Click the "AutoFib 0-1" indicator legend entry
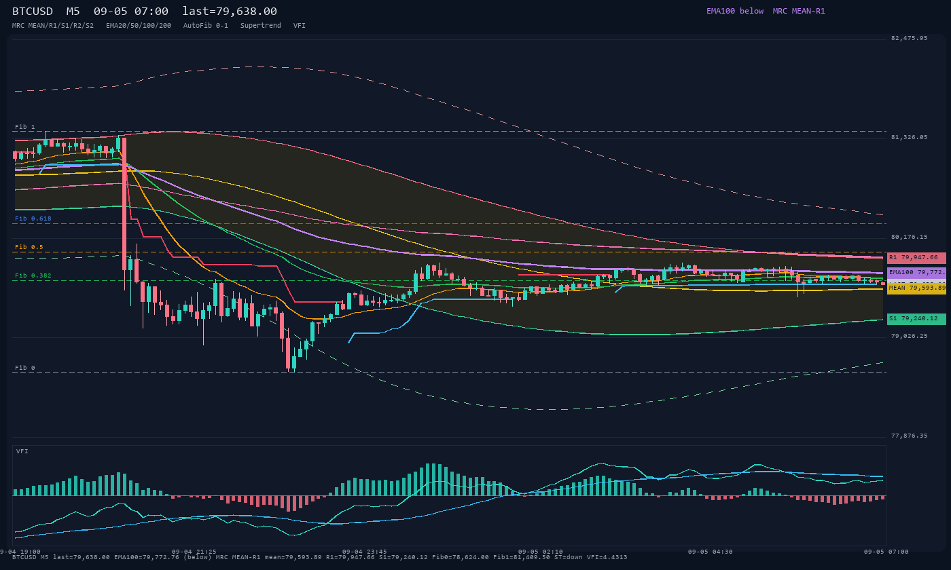Viewport: 951px width, 570px height. (x=206, y=26)
